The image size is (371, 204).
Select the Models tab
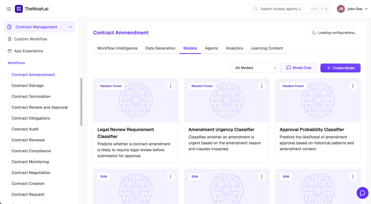(190, 48)
